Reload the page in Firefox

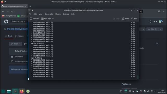[x=12, y=11]
